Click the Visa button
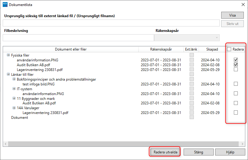 (x=232, y=15)
